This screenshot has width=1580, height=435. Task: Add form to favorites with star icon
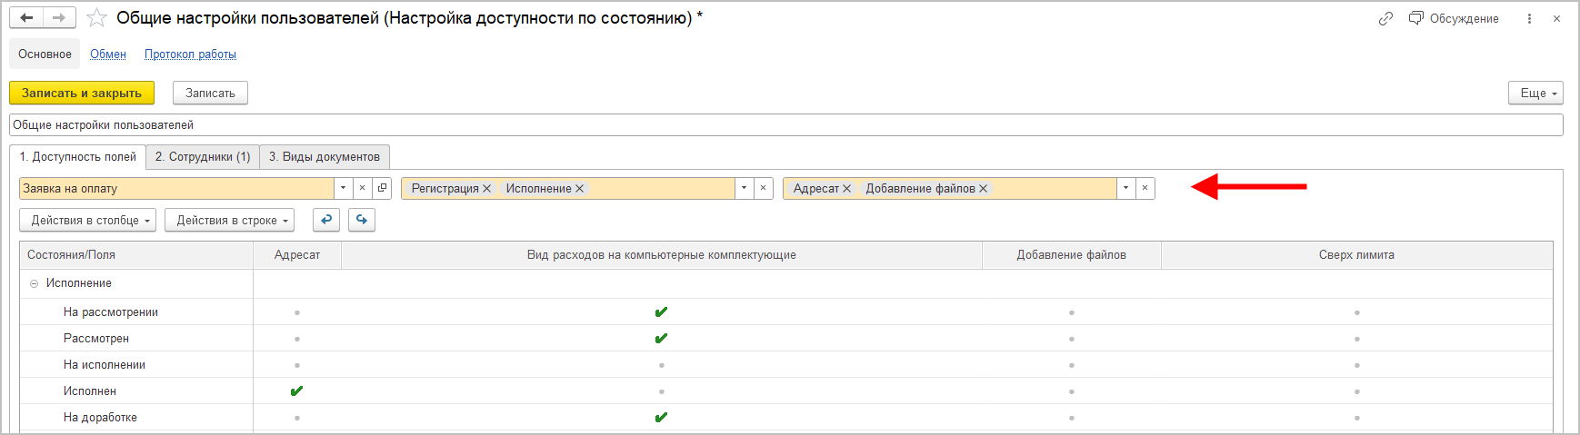coord(96,18)
